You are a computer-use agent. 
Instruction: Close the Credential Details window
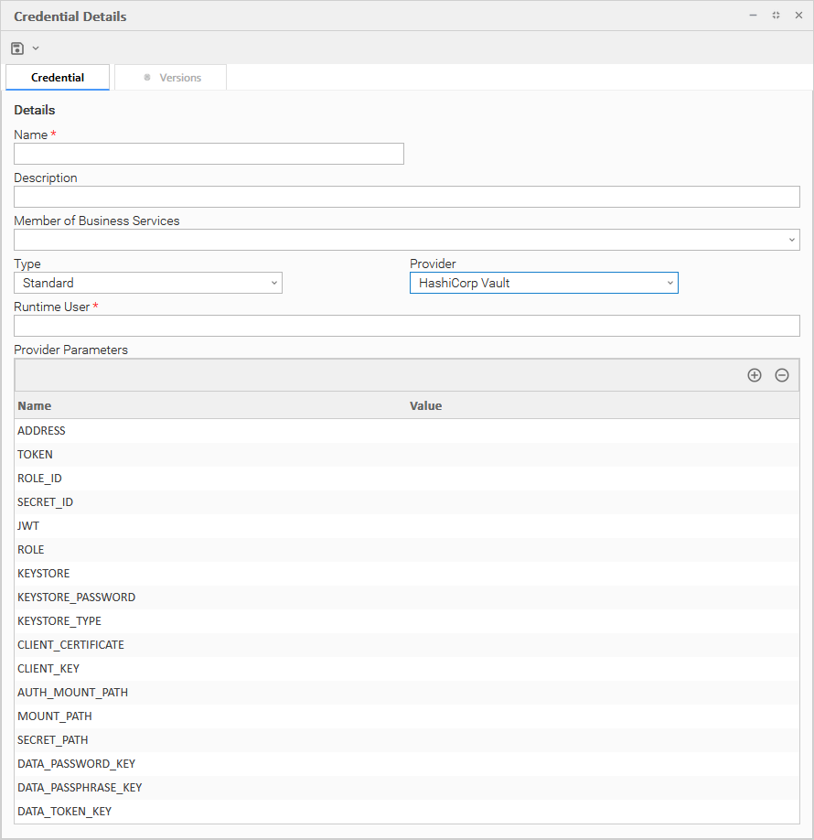click(798, 16)
